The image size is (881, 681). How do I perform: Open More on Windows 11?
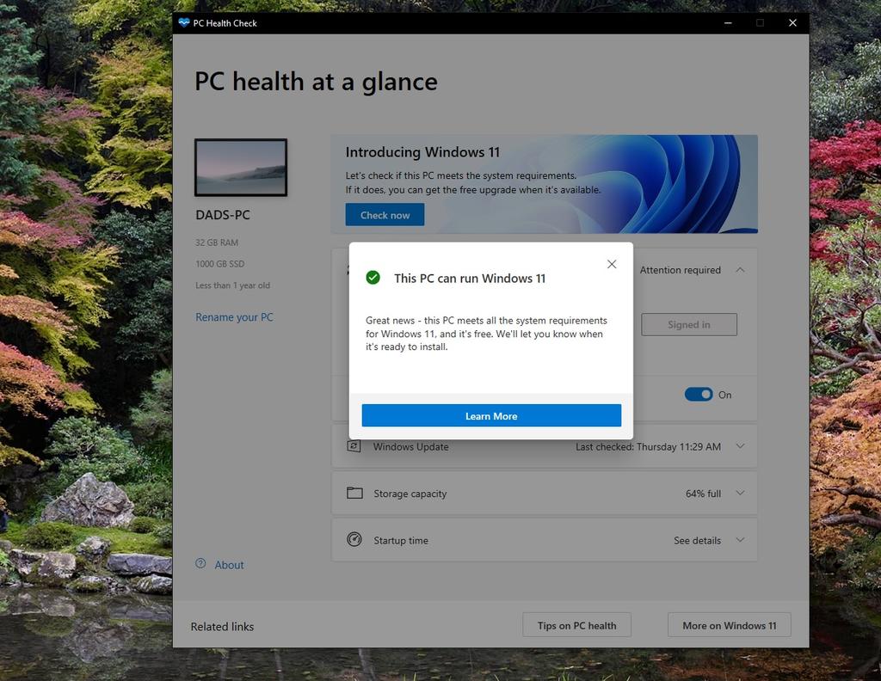coord(730,625)
